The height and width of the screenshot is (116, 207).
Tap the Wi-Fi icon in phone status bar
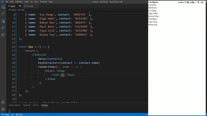pyautogui.click(x=198, y=2)
